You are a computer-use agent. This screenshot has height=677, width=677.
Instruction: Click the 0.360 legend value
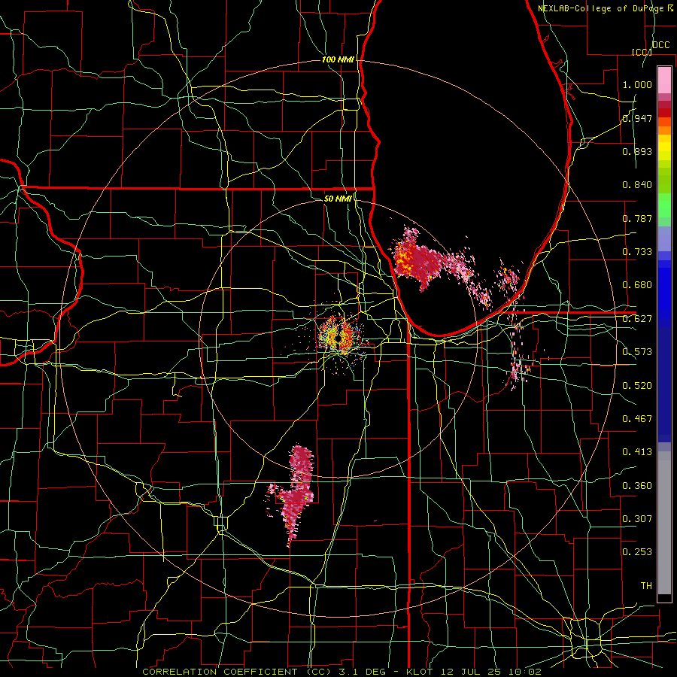[637, 486]
